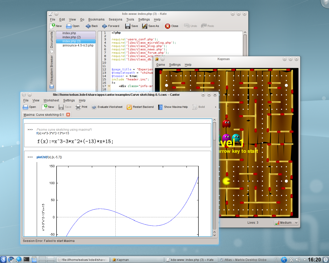
Task: Show hidden system tray icons
Action: [305, 260]
